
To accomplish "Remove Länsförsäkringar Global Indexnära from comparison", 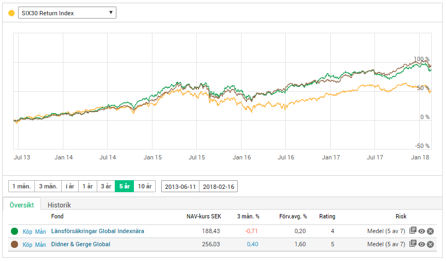I will pos(431,231).
